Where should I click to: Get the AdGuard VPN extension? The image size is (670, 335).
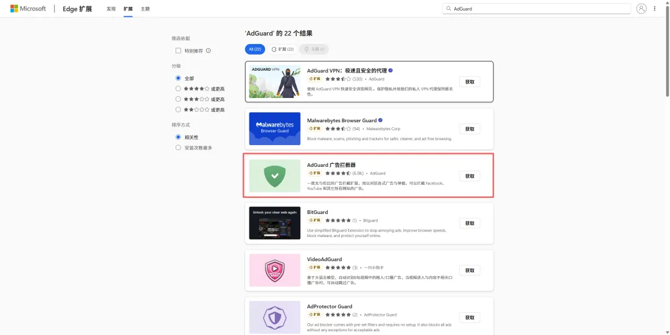470,82
